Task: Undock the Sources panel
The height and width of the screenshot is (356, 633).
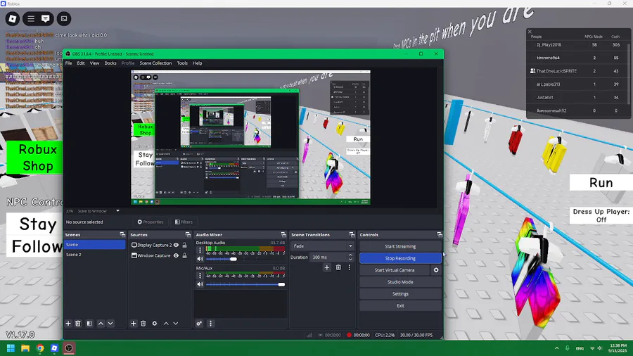Action: 188,234
